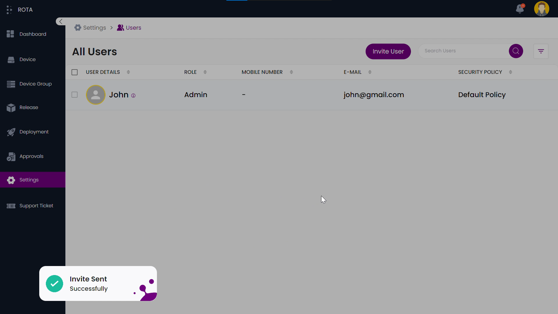This screenshot has height=314, width=558.
Task: Click the Dashboard sidebar icon
Action: [x=10, y=34]
